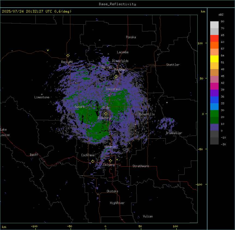Click the orange 57-60 dBZ legend swatch
The image size is (235, 230).
214,45
